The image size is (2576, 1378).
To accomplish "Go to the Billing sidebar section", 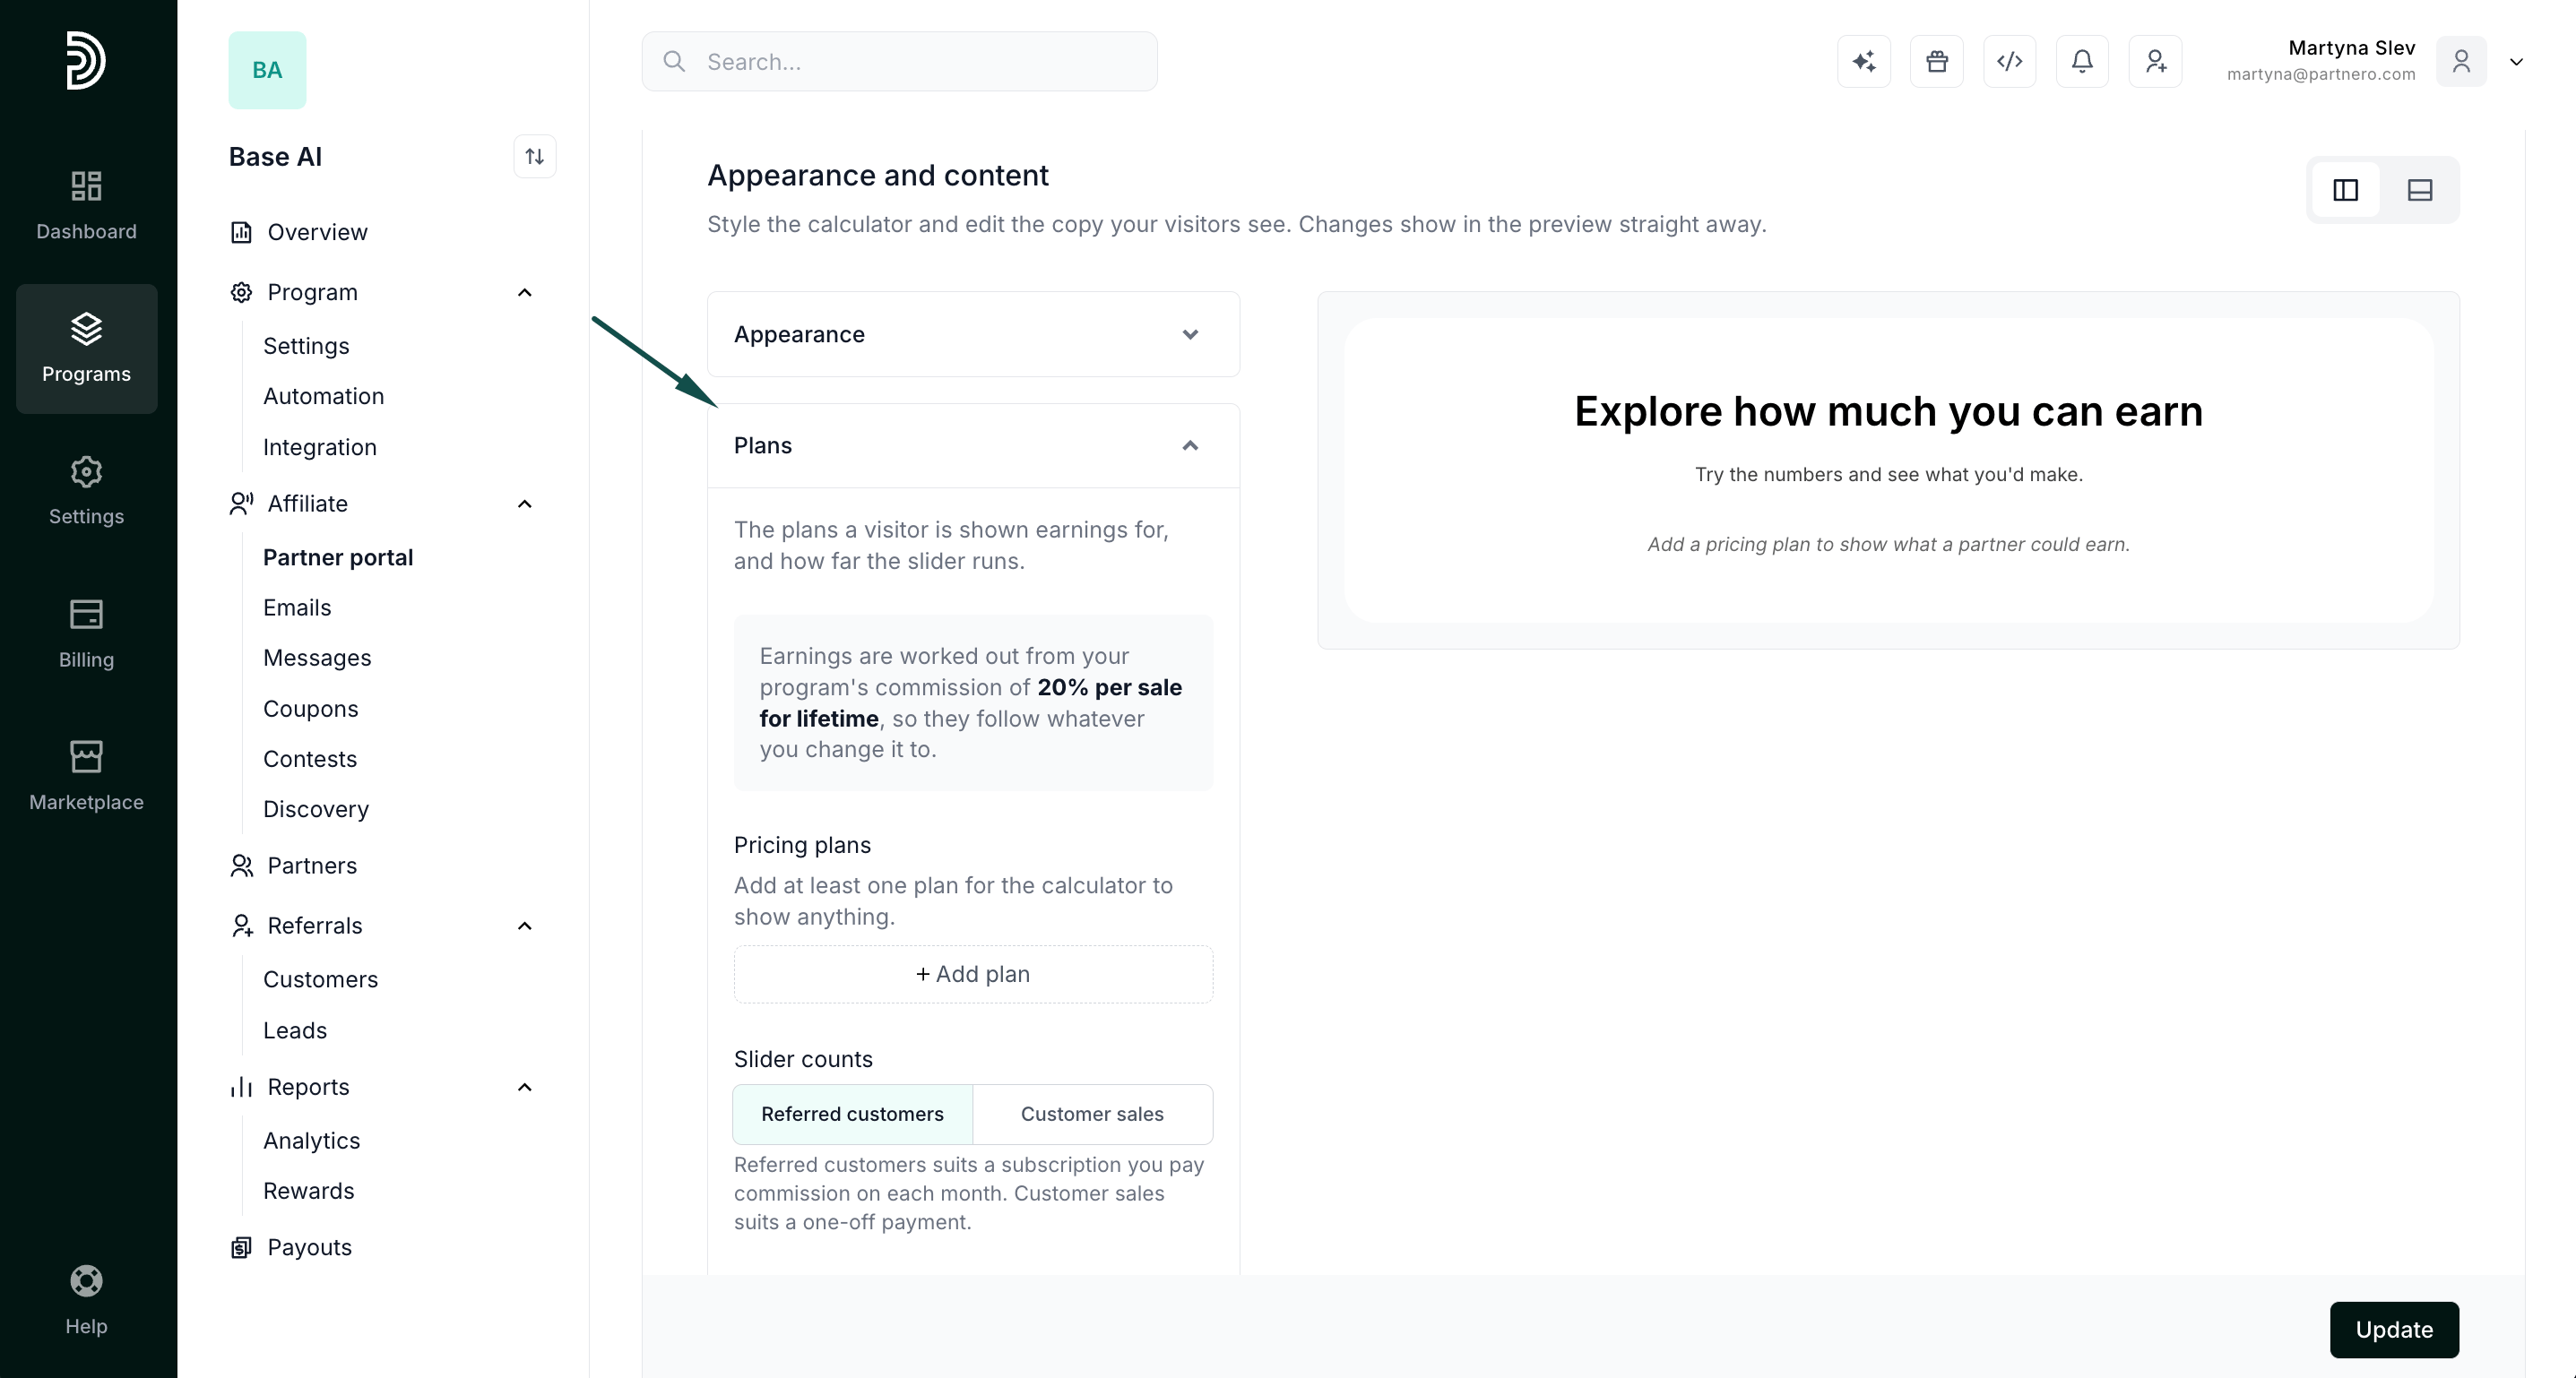I will pos(86,633).
